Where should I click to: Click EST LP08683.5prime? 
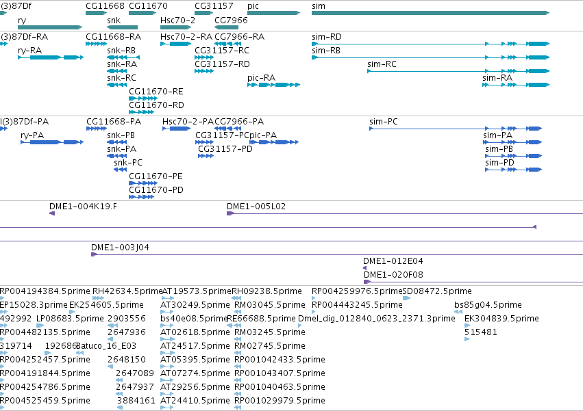coord(40,326)
